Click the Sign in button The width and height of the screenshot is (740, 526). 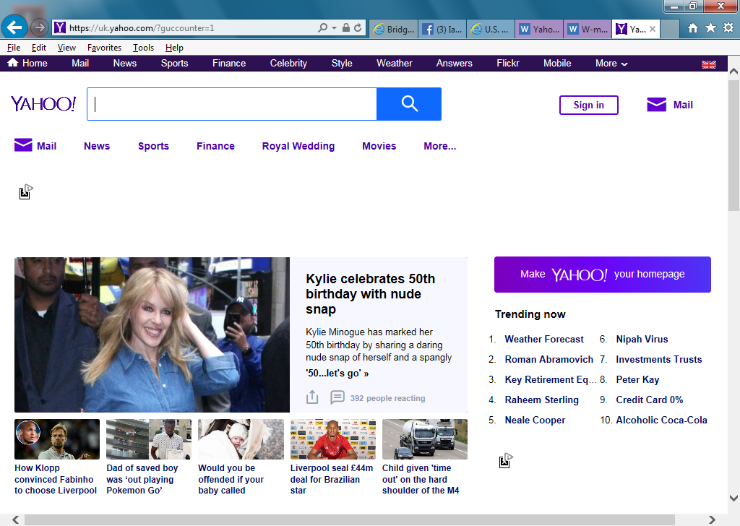click(x=588, y=105)
